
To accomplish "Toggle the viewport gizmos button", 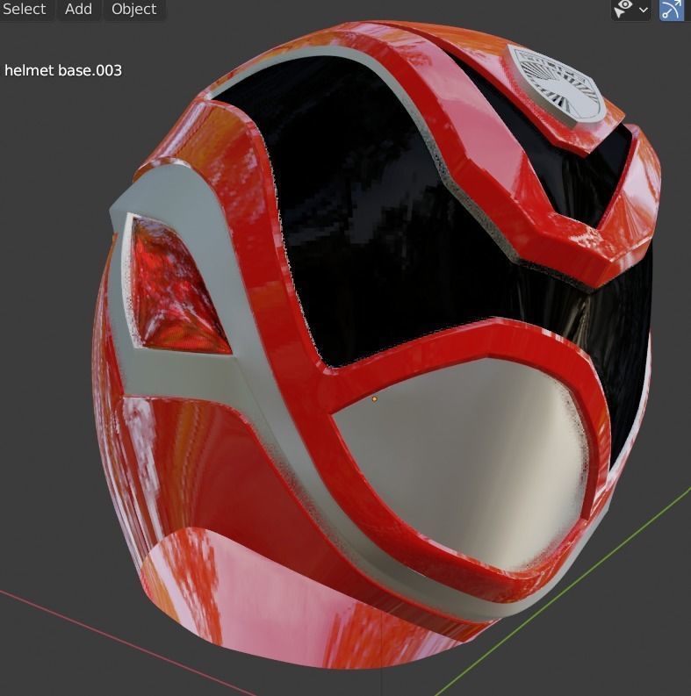I will click(671, 10).
